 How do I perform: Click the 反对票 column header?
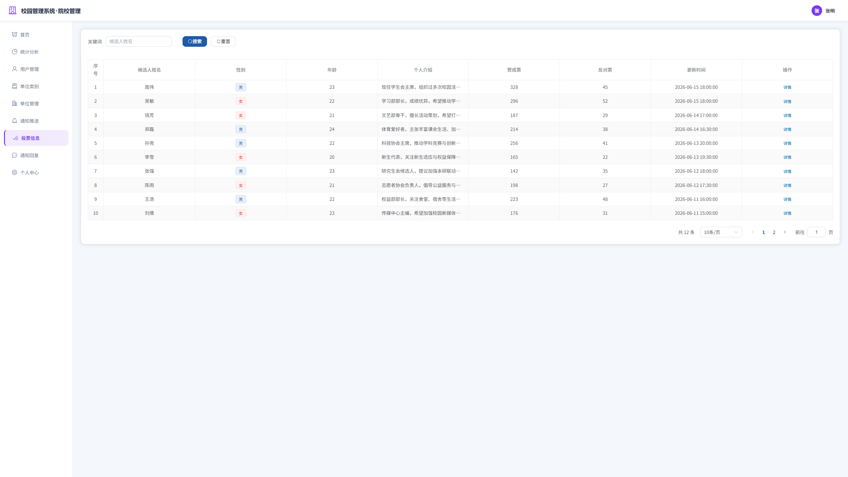605,70
